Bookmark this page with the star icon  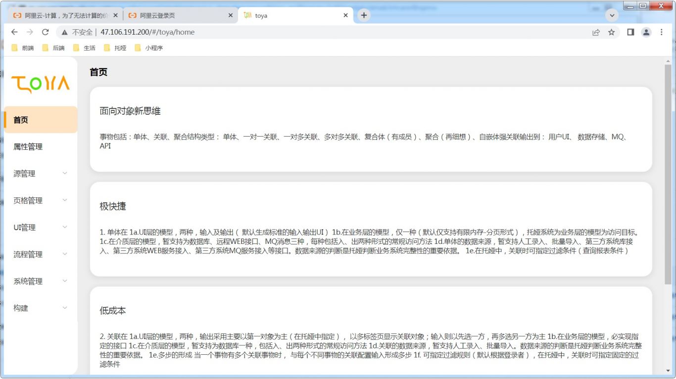612,32
